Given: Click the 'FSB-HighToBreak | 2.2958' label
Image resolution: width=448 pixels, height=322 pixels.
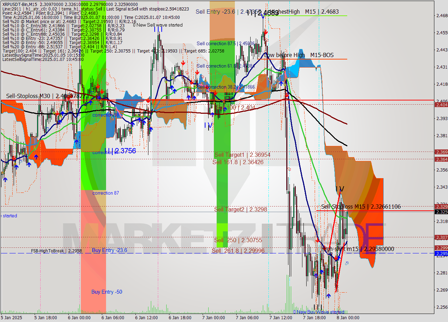Looking at the screenshot, I should (x=56, y=251).
